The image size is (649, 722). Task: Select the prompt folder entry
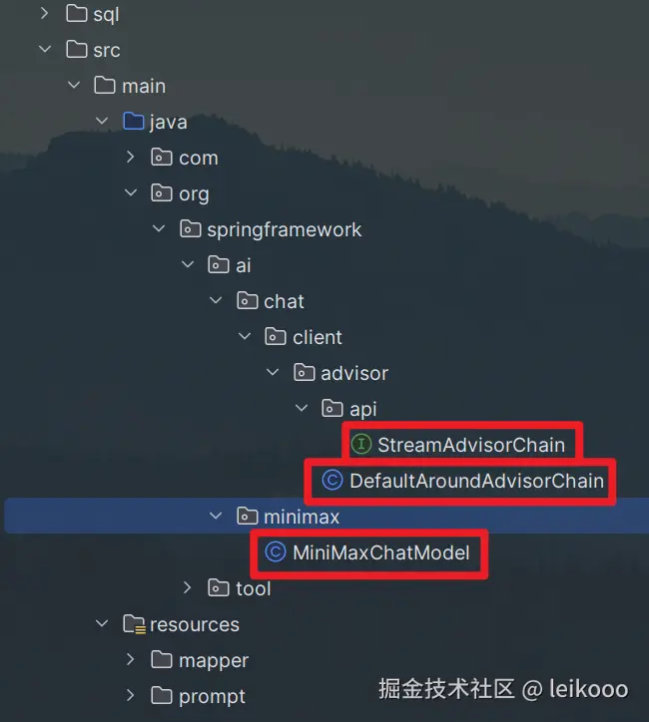[199, 696]
